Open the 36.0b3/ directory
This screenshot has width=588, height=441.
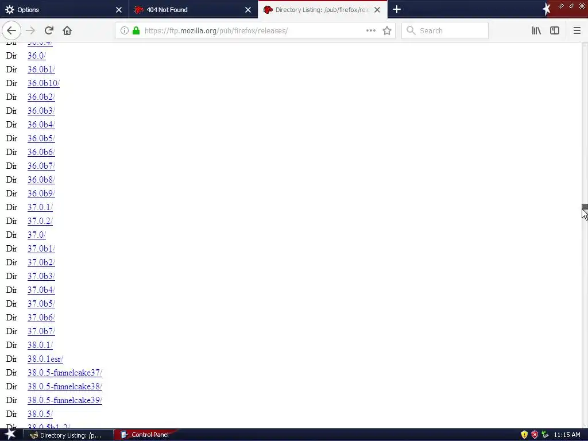41,111
